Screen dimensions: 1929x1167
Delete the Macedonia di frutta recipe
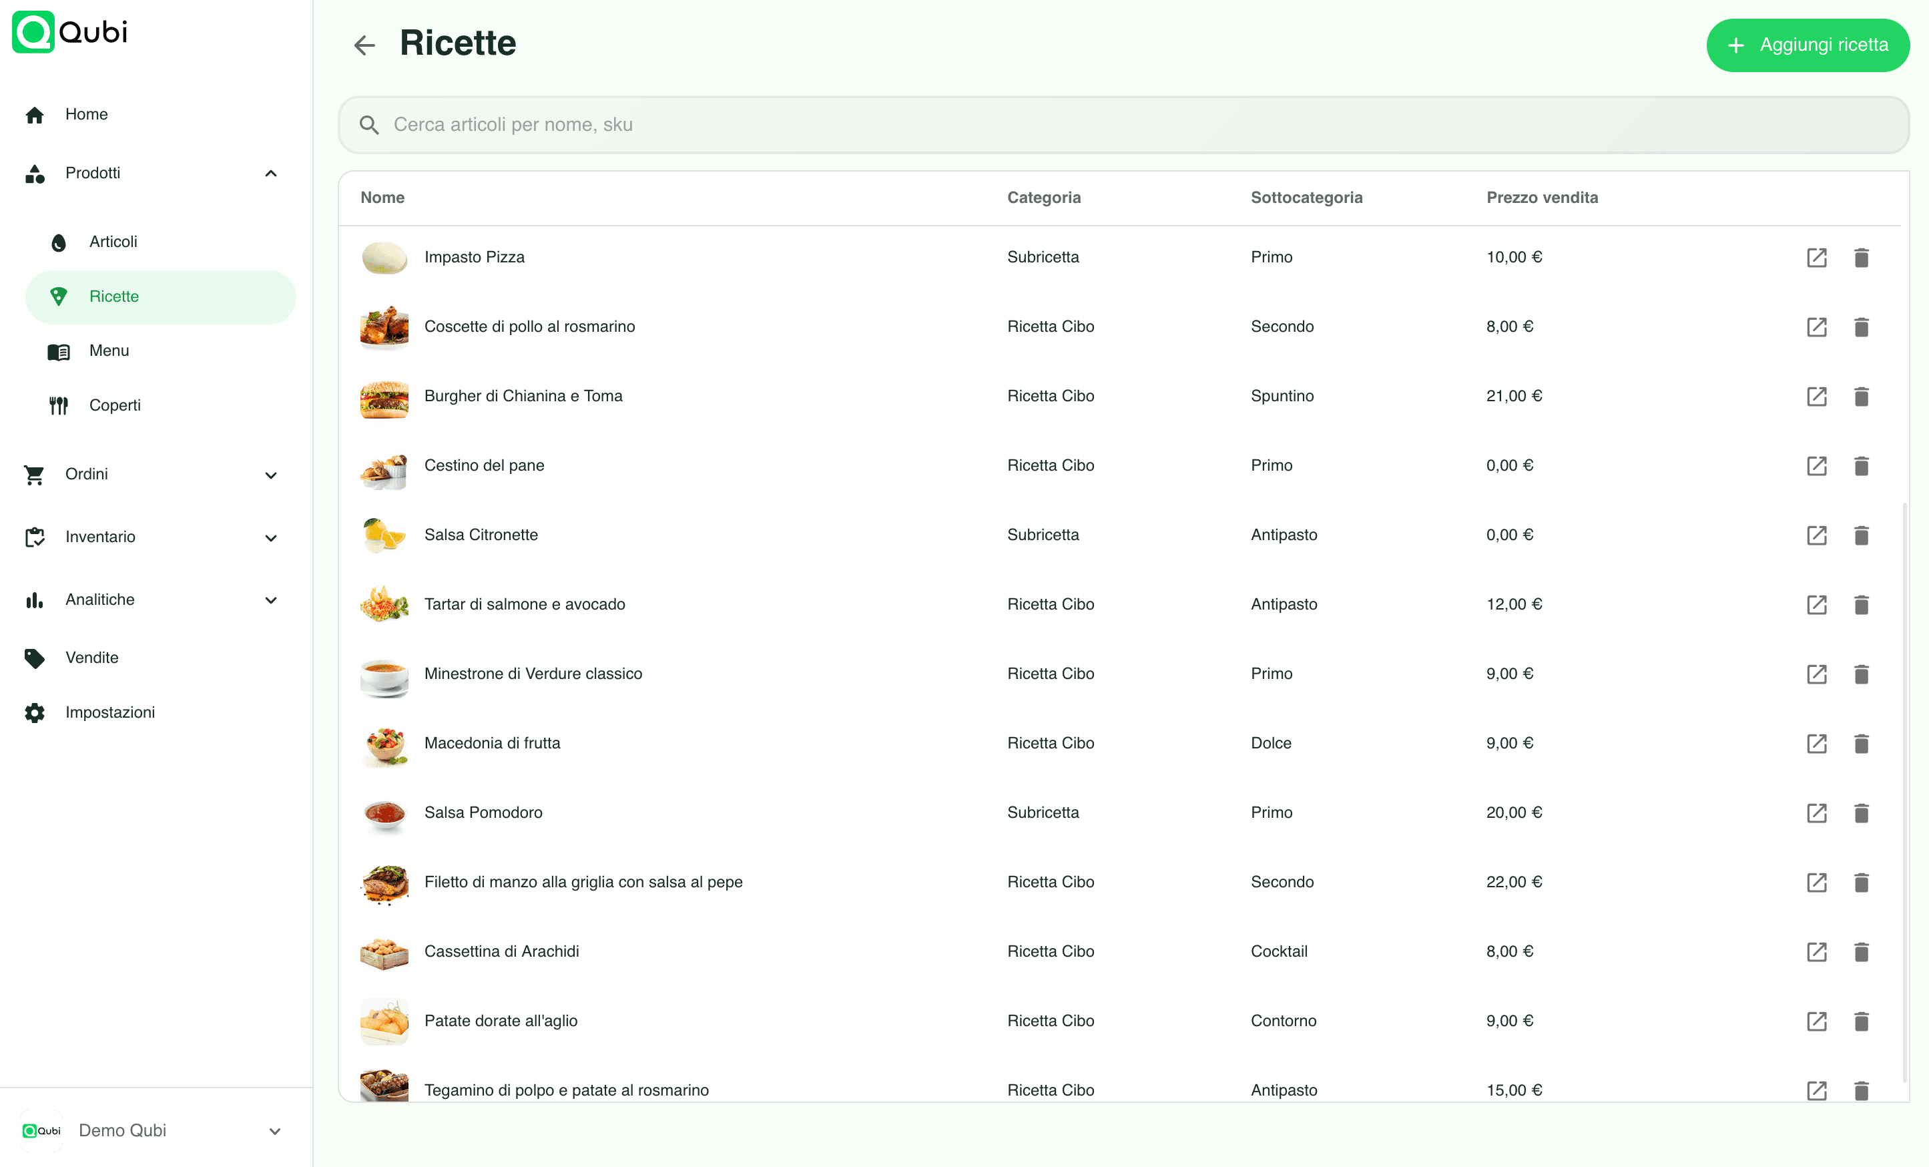[1862, 743]
